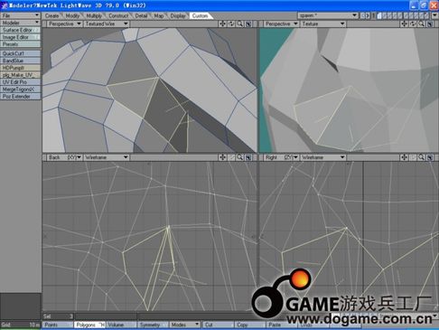Open the Modeler dropdown menu
This screenshot has height=330, width=439.
click(21, 23)
